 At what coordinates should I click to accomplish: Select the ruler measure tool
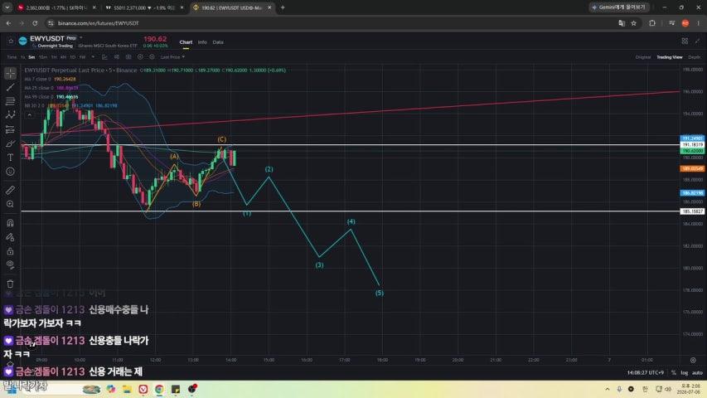pyautogui.click(x=10, y=190)
